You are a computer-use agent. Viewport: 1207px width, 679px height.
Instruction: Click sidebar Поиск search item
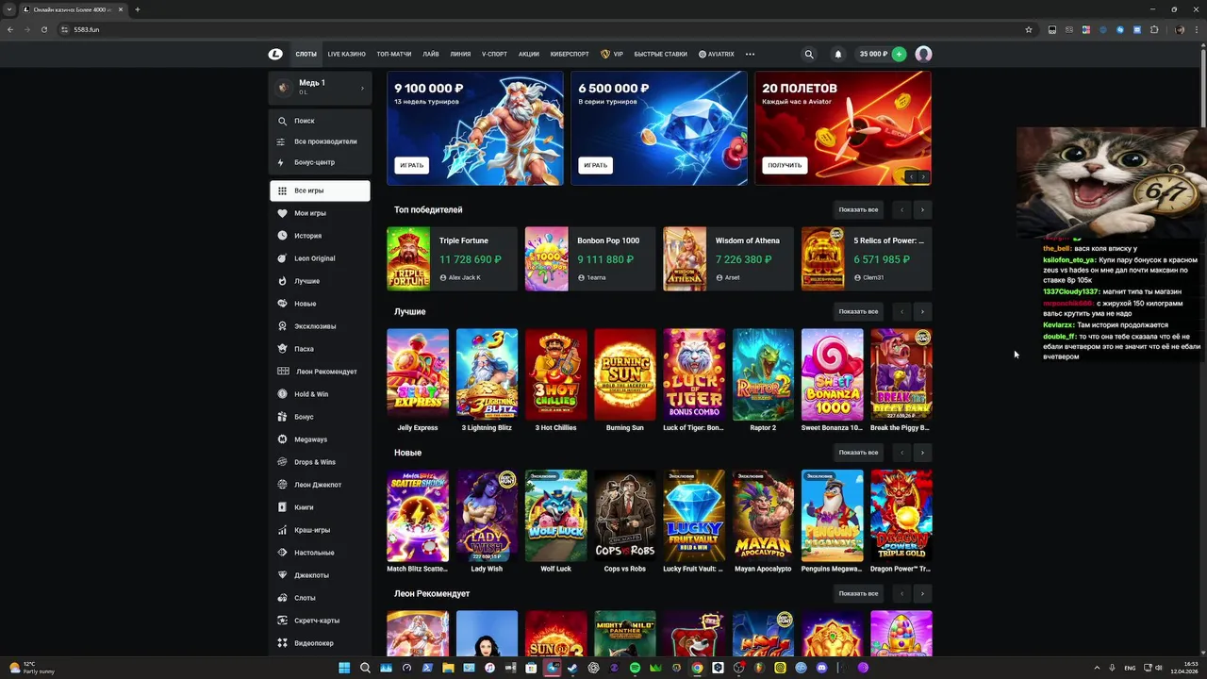320,121
